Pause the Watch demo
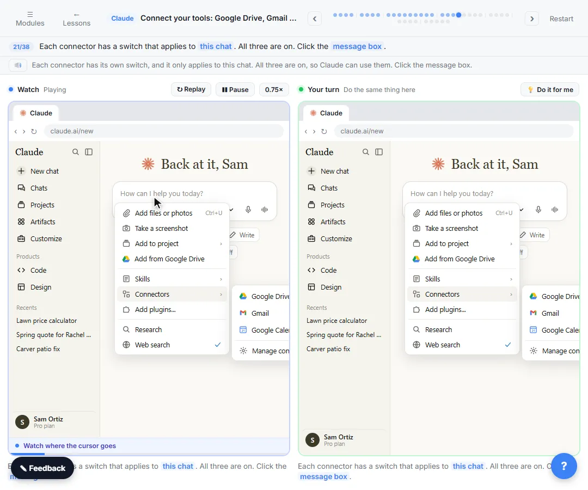 pyautogui.click(x=235, y=89)
